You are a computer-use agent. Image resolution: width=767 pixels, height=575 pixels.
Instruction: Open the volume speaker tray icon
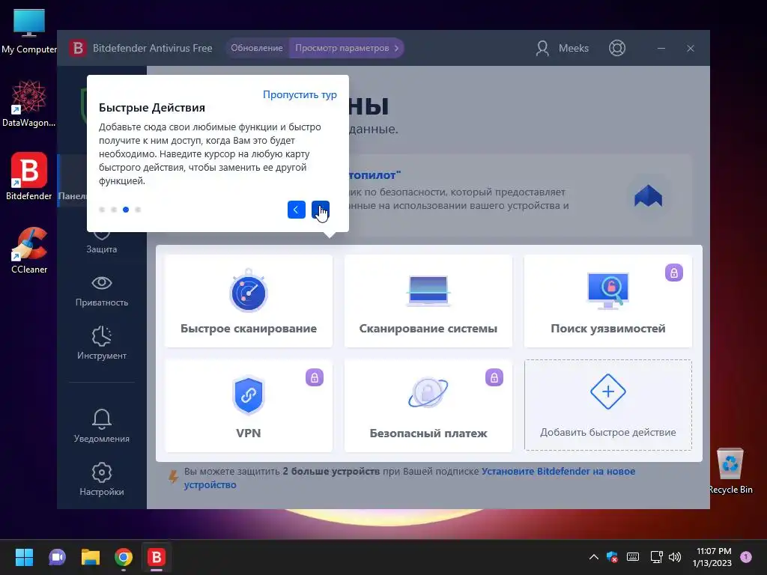pyautogui.click(x=675, y=557)
